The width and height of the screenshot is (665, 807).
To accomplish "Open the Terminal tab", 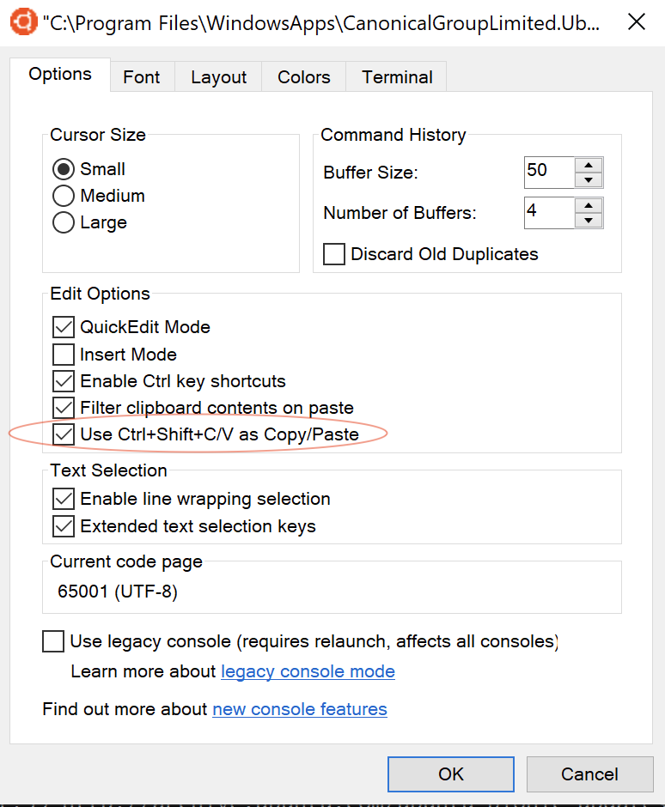I will (397, 77).
